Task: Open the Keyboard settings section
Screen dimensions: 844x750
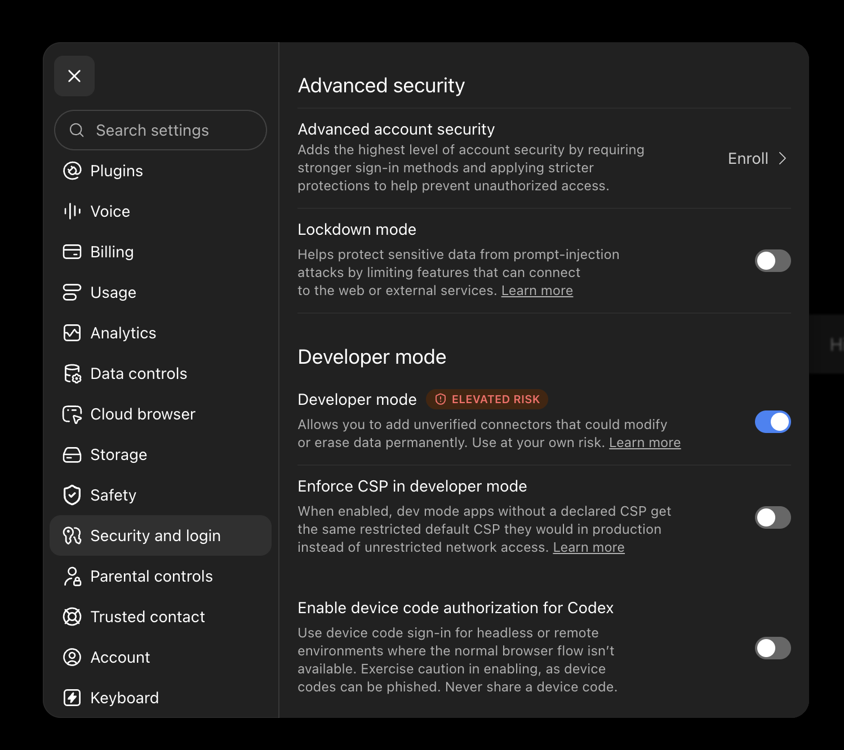Action: (x=161, y=698)
